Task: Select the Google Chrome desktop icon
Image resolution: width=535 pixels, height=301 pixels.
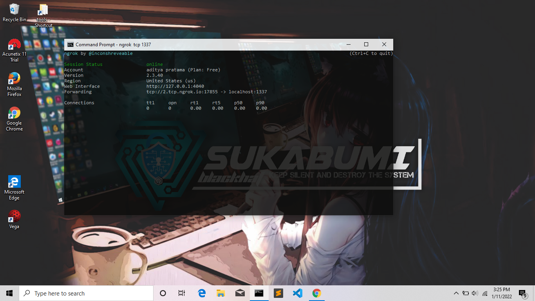Action: [14, 119]
